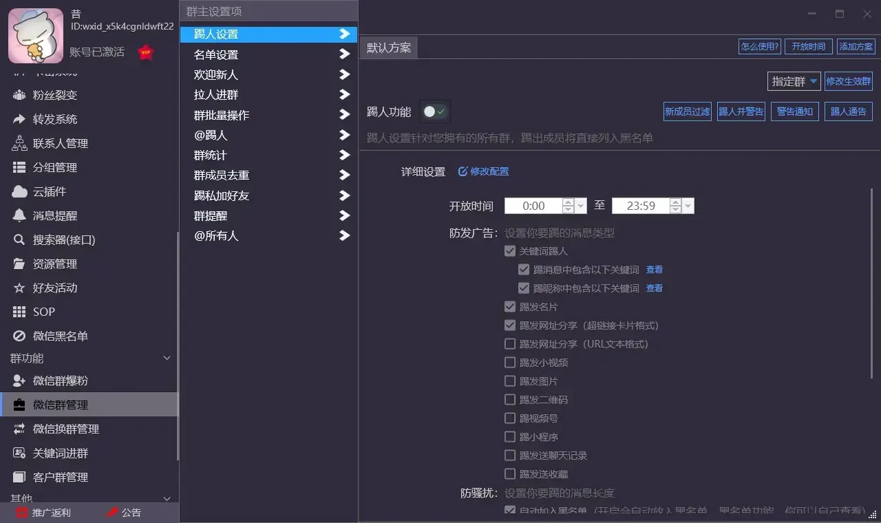This screenshot has width=881, height=523.
Task: Uncheck 踢发网址分享 (超链接卡片格式) checkbox
Action: (x=510, y=325)
